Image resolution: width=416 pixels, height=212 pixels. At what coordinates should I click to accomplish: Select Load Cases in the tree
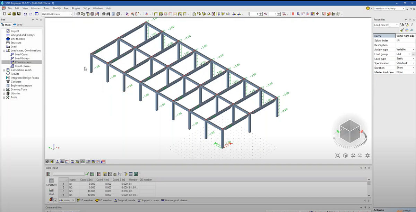coord(21,54)
